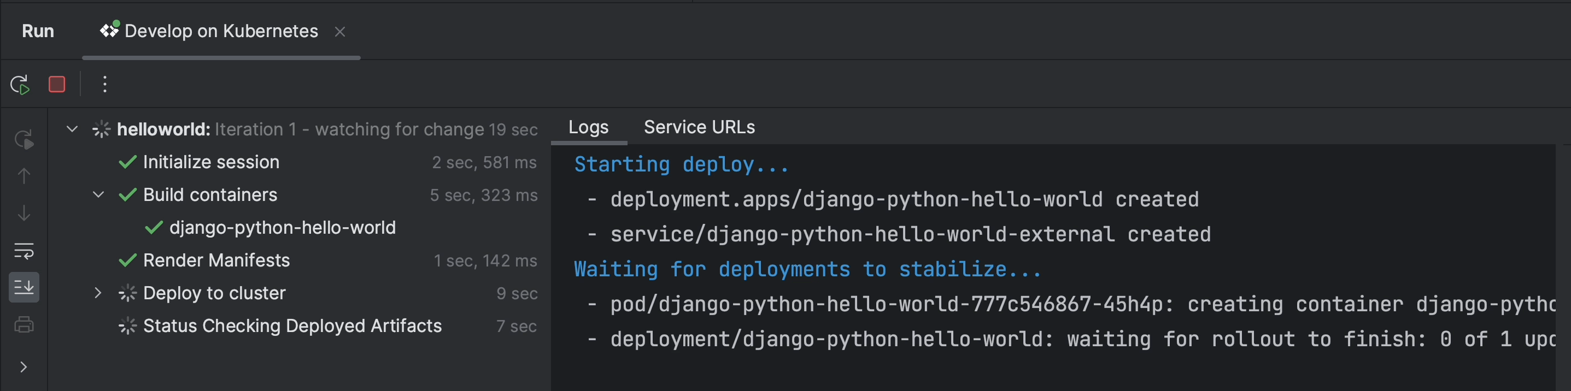The image size is (1571, 391).
Task: Click the print icon in sidebar
Action: pos(24,324)
